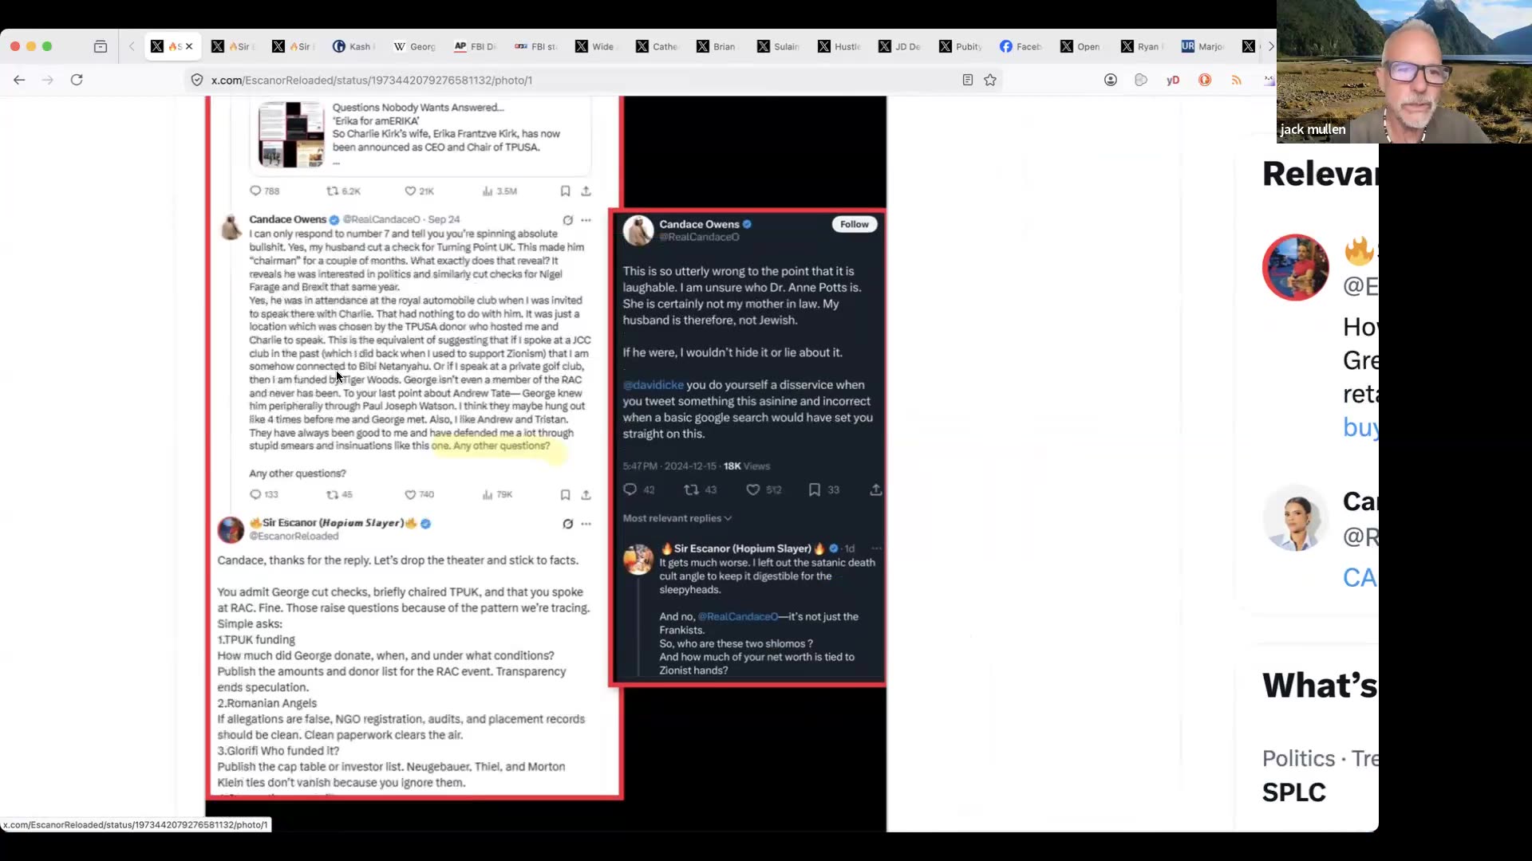Screen dimensions: 1532x861
Task: Open Candace Owens profile avatar in sidebar
Action: tap(1296, 518)
